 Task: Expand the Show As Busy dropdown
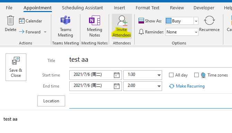click(x=196, y=21)
